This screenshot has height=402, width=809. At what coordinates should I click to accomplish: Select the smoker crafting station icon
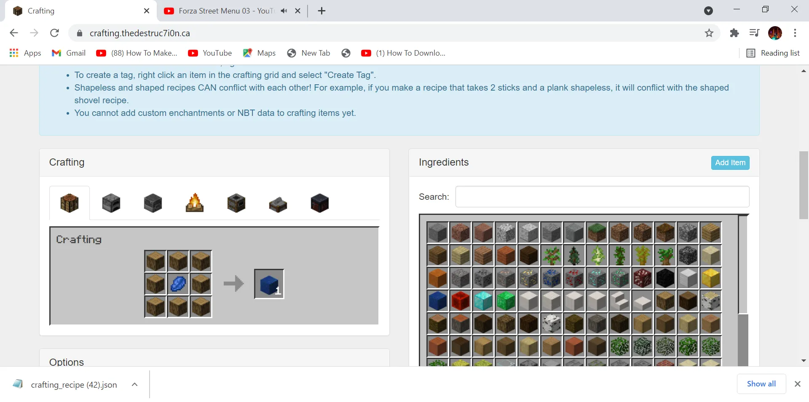point(236,203)
